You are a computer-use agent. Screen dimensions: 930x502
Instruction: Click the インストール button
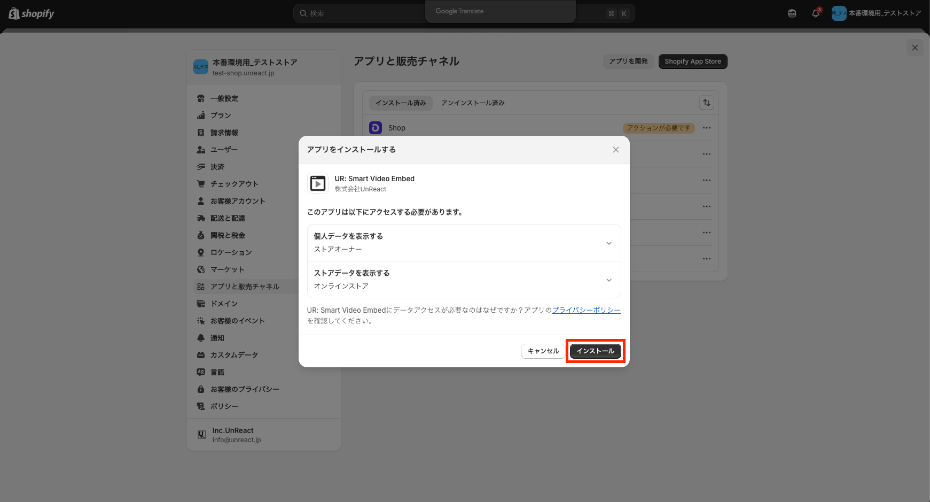[596, 351]
